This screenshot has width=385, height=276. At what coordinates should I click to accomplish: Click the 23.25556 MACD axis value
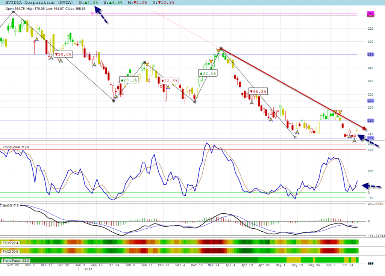(x=375, y=204)
